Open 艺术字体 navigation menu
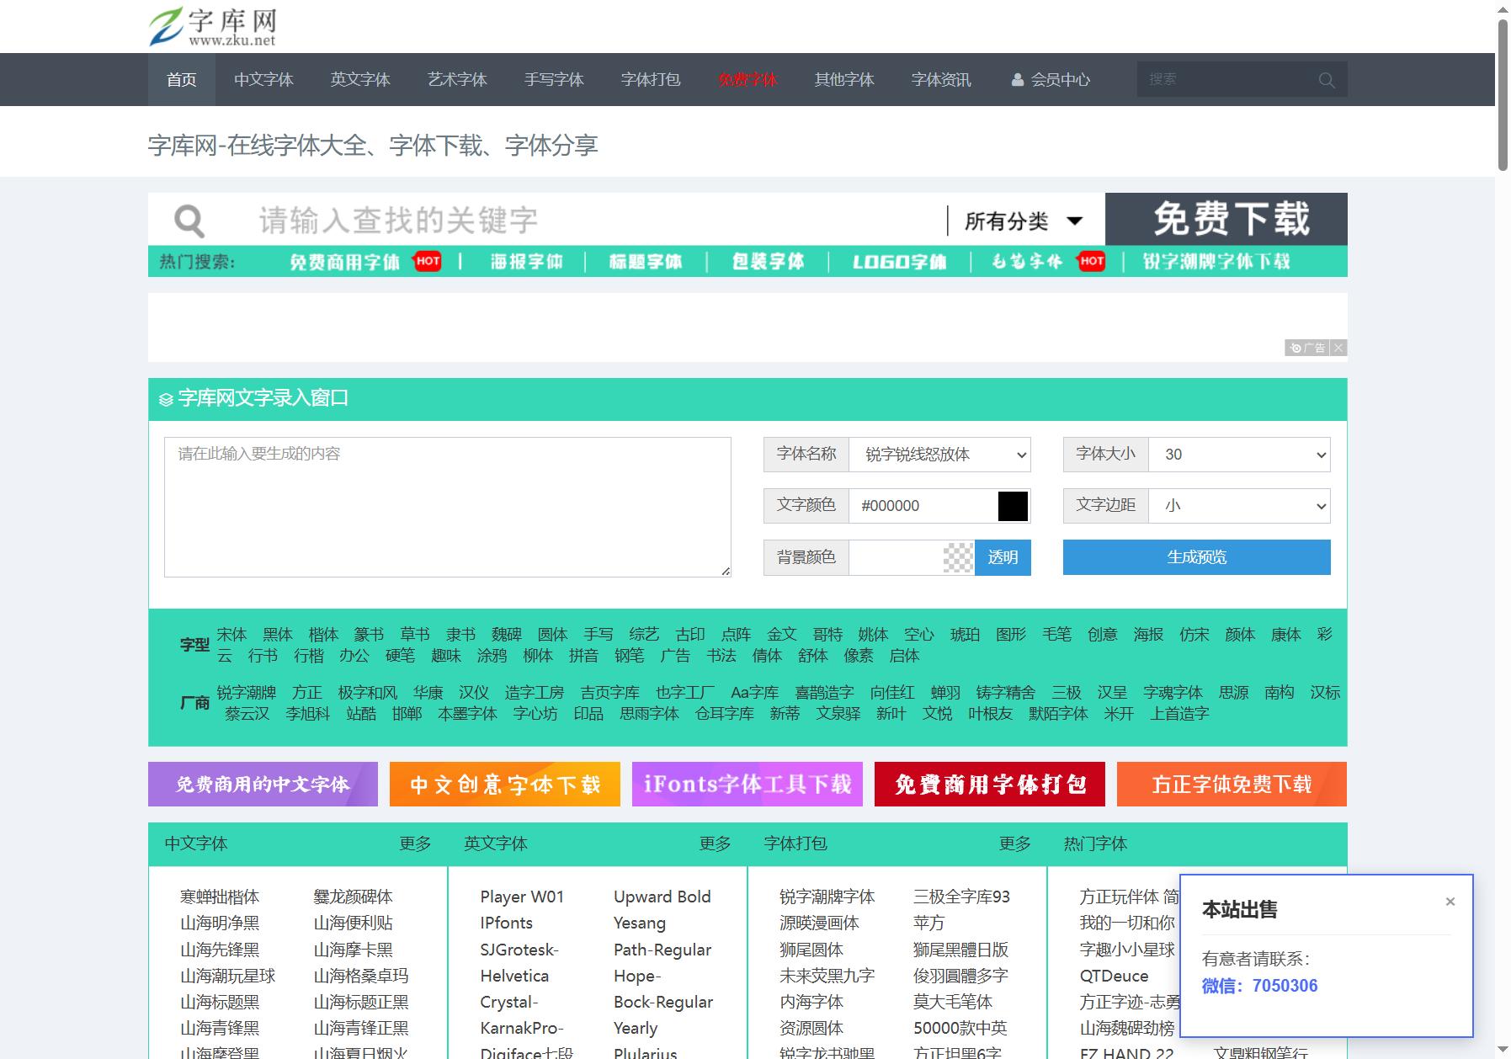Screen dimensions: 1511x1059 tap(457, 80)
